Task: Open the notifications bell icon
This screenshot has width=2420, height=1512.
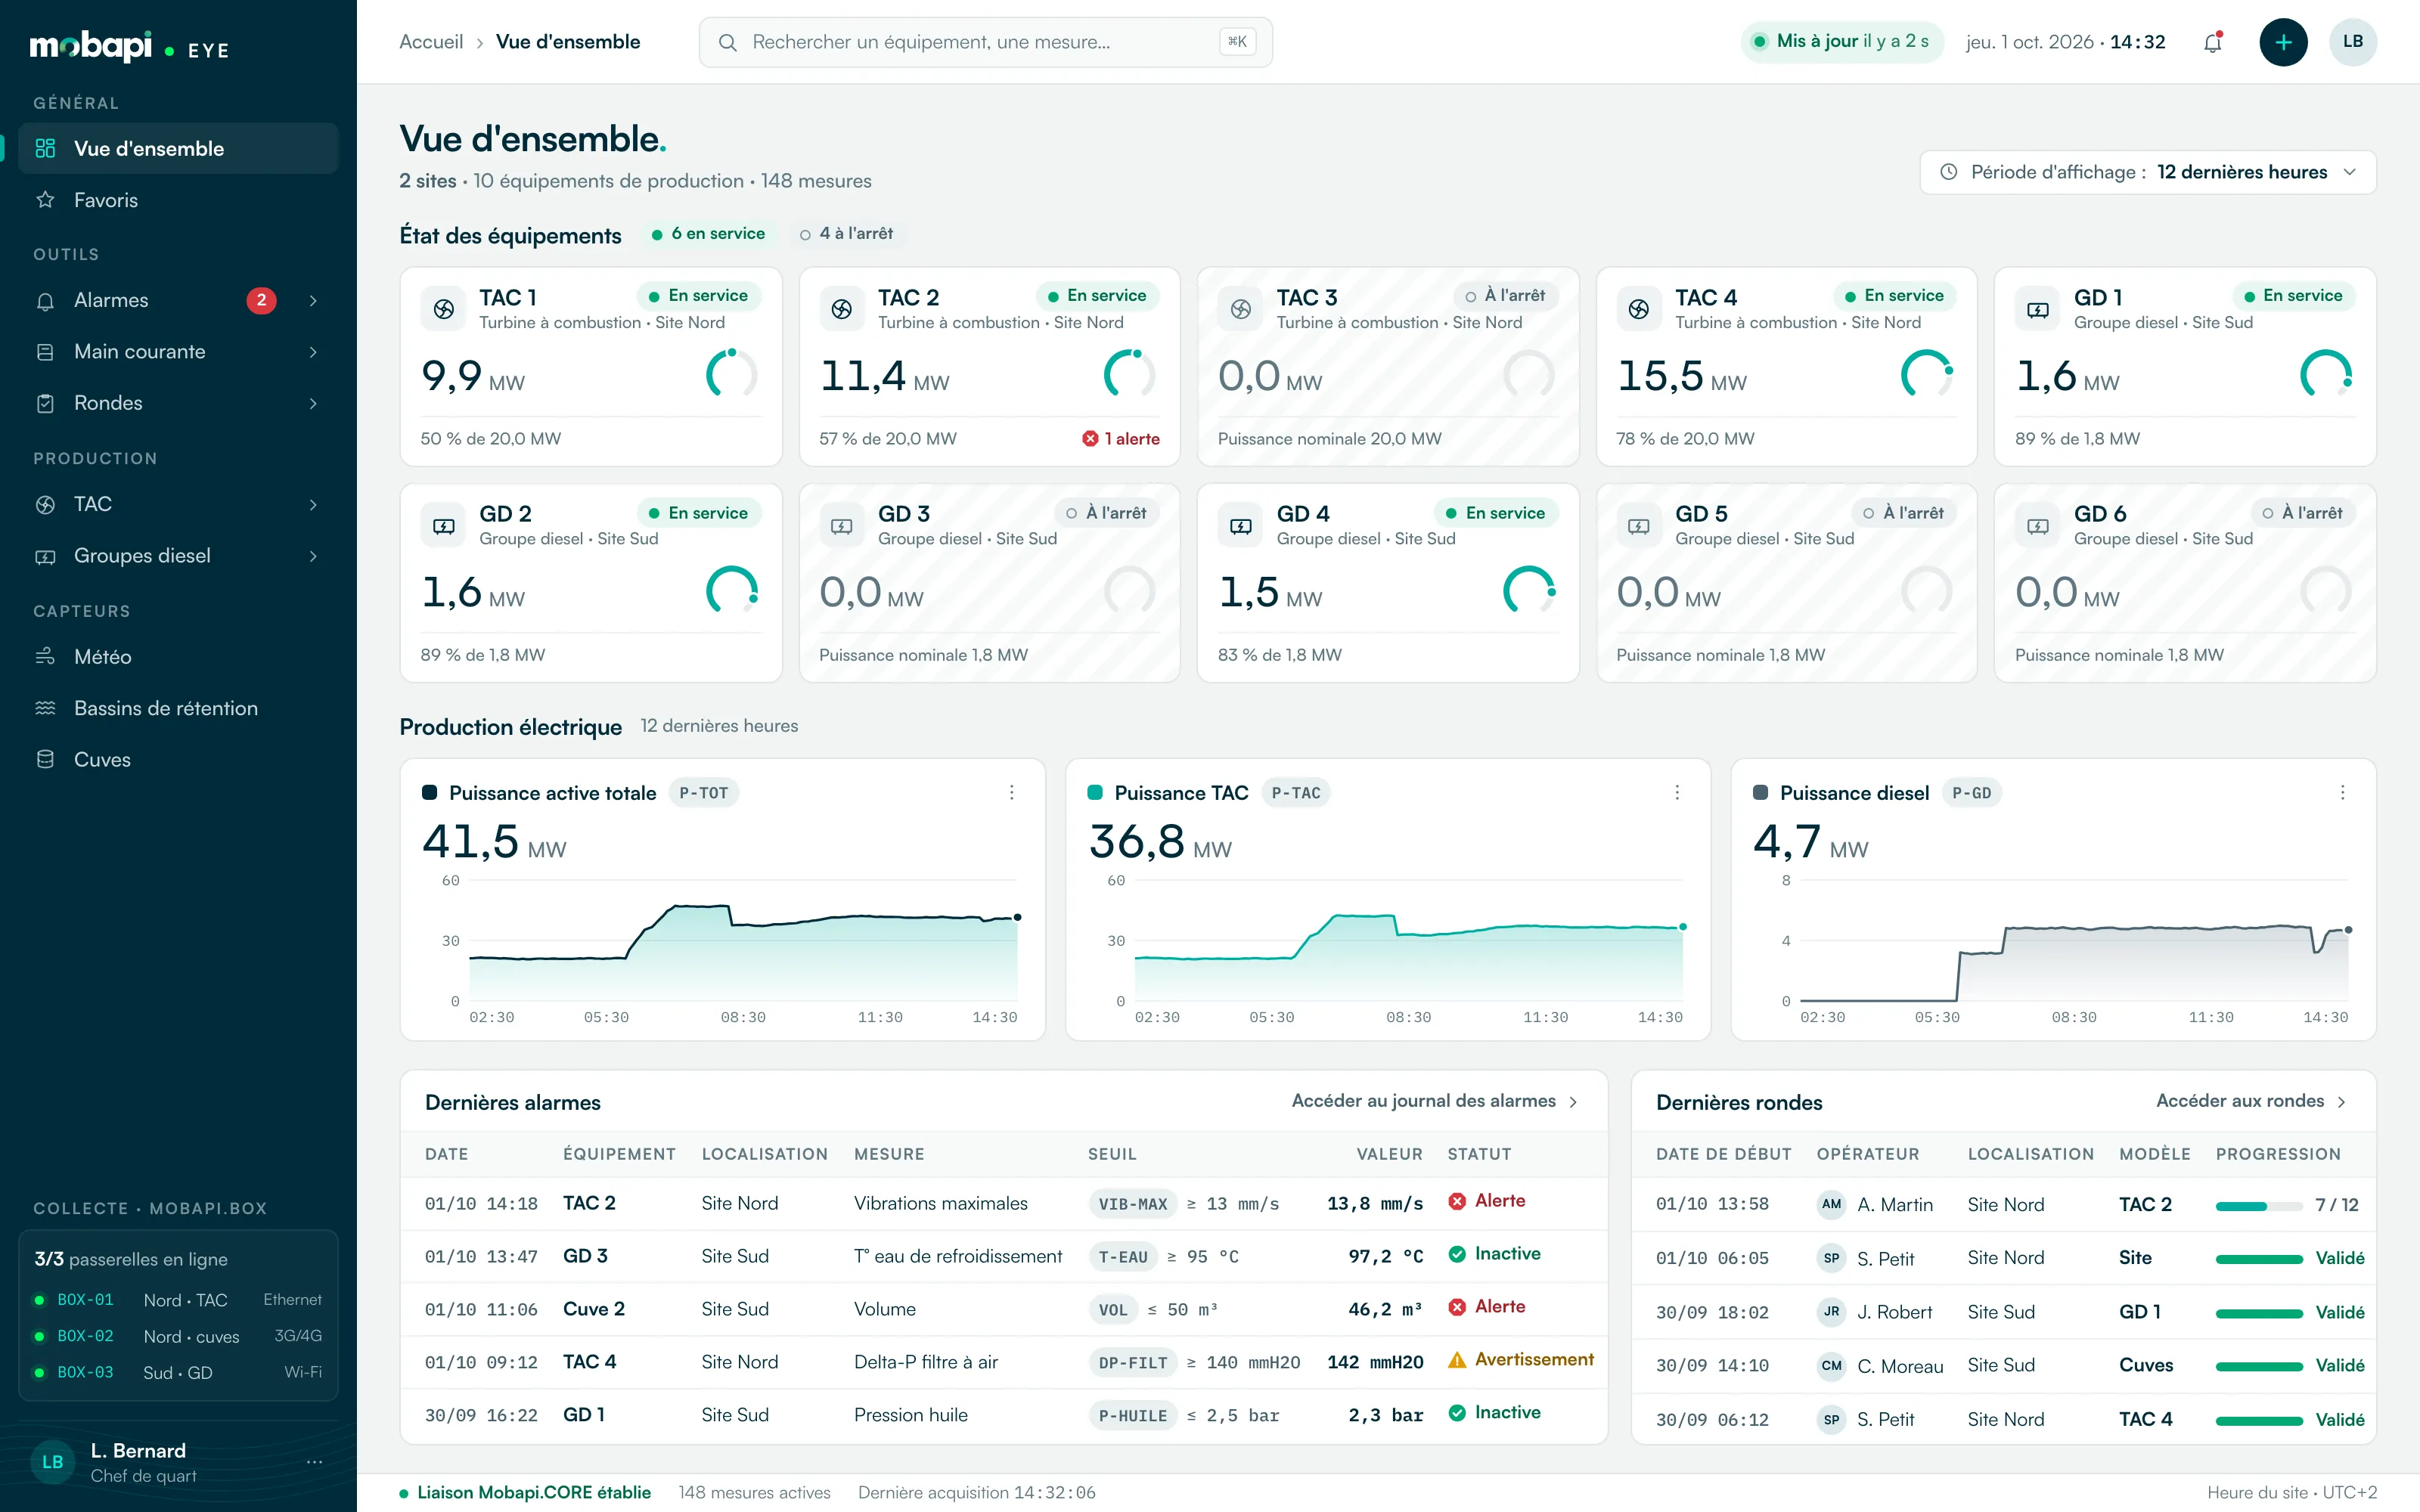Action: (x=2212, y=42)
